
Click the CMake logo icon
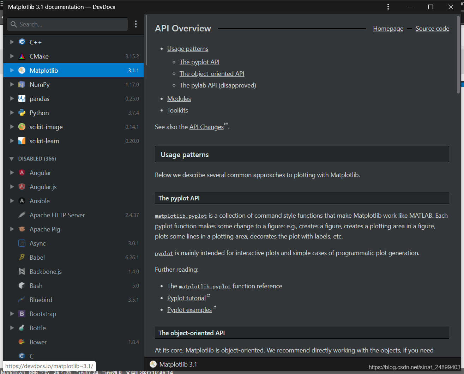click(x=22, y=56)
